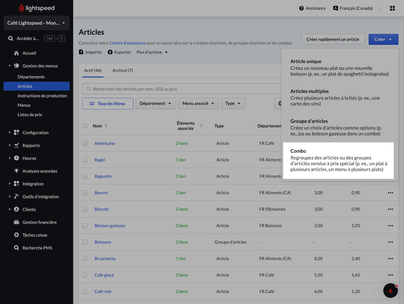Screen dimensions: 404x304
Task: Click the Gestion financière icon
Action: tap(16, 222)
